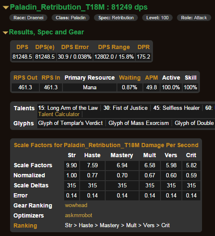Image resolution: width=215 pixels, height=236 pixels.
Task: Collapse the Paladin_Retribution_T18M section arrow
Action: (x=6, y=8)
